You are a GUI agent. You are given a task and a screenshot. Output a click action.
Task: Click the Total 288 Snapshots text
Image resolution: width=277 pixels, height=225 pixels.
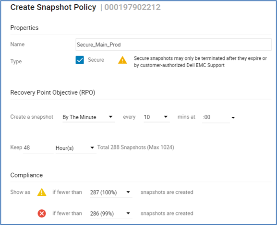(x=121, y=147)
